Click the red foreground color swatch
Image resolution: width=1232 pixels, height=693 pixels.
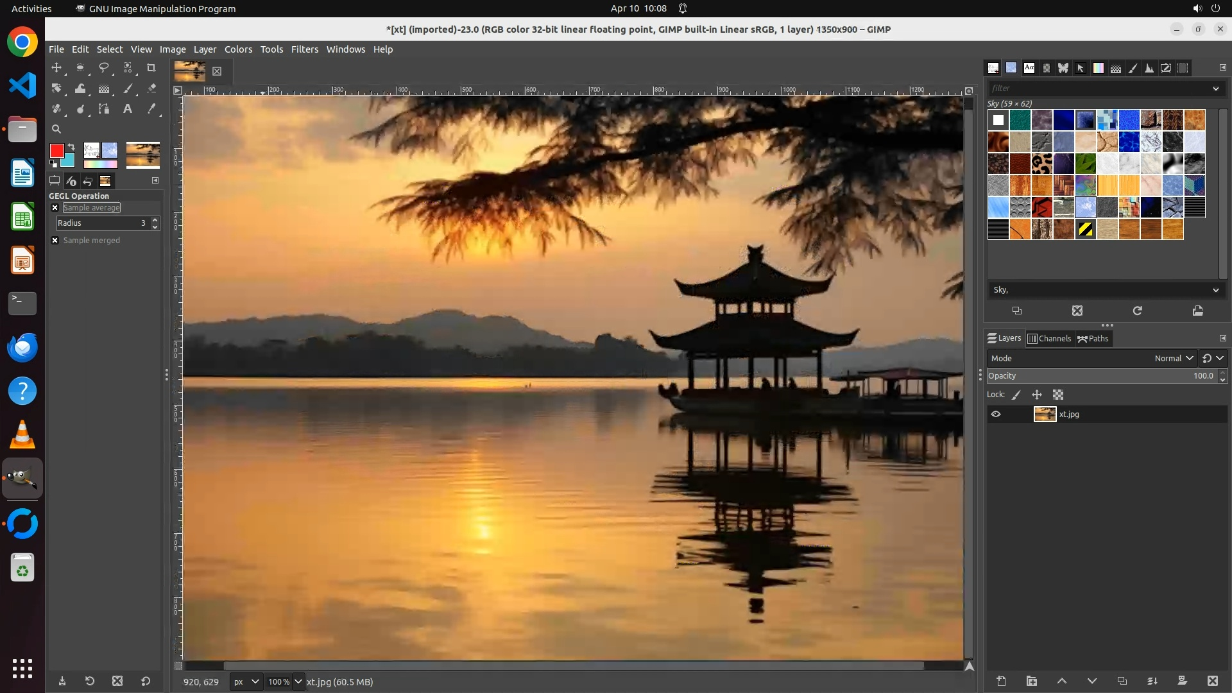tap(56, 151)
